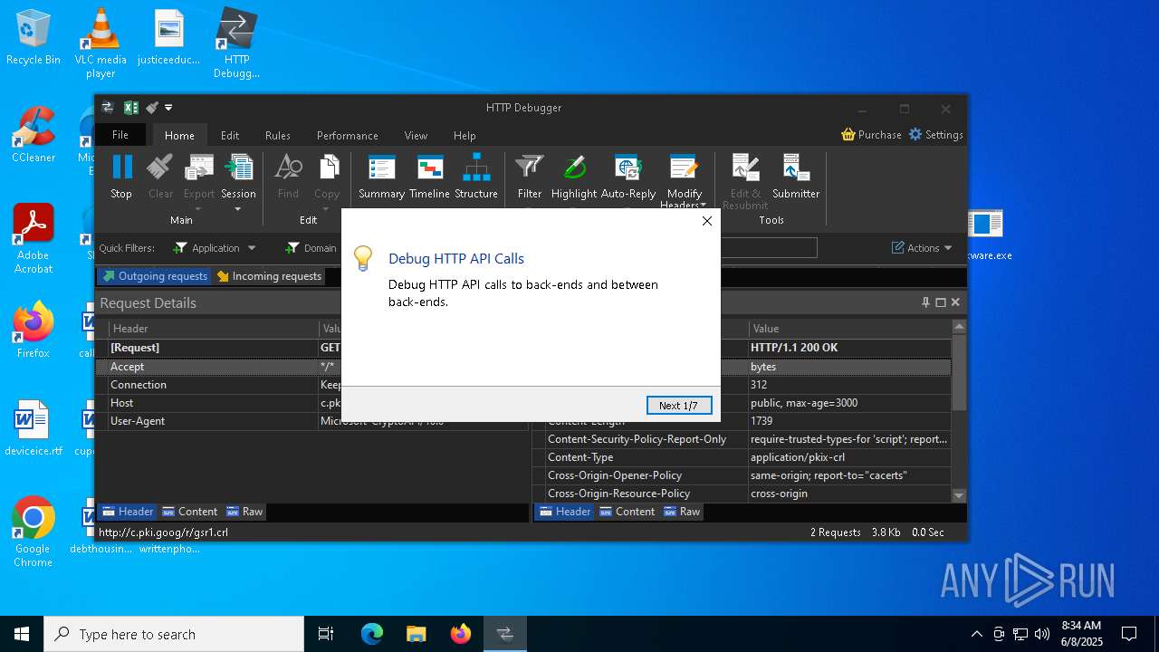Click response scrollbar up arrow
Screen dimensions: 1159x652
coord(959,326)
